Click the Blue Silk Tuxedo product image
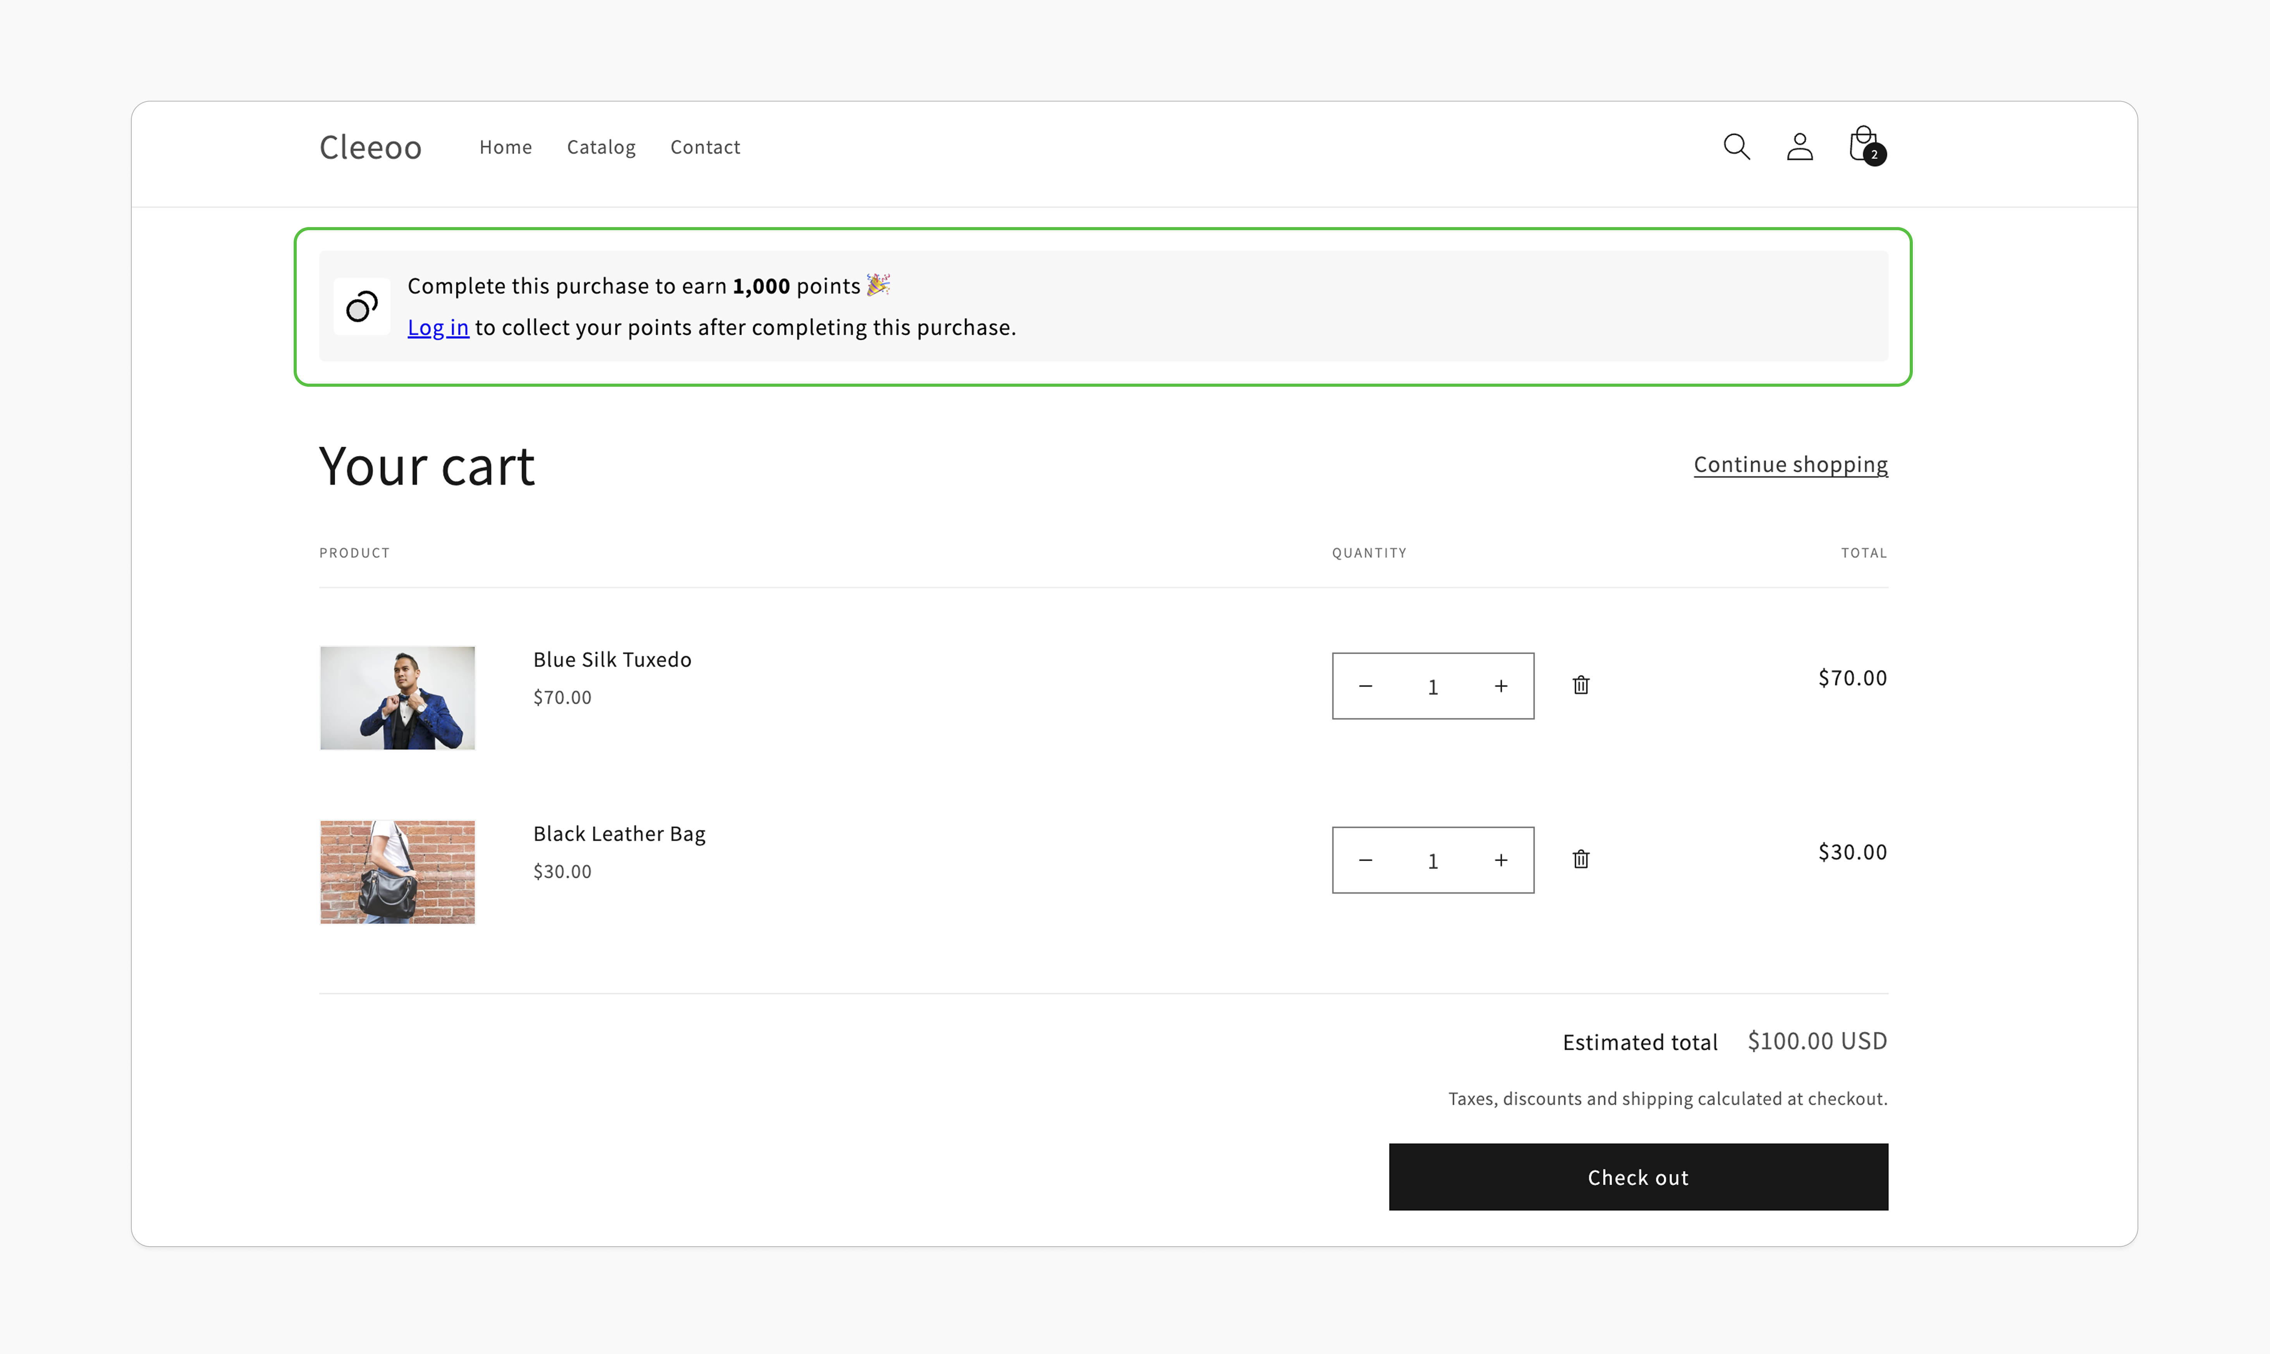2270x1354 pixels. [397, 697]
